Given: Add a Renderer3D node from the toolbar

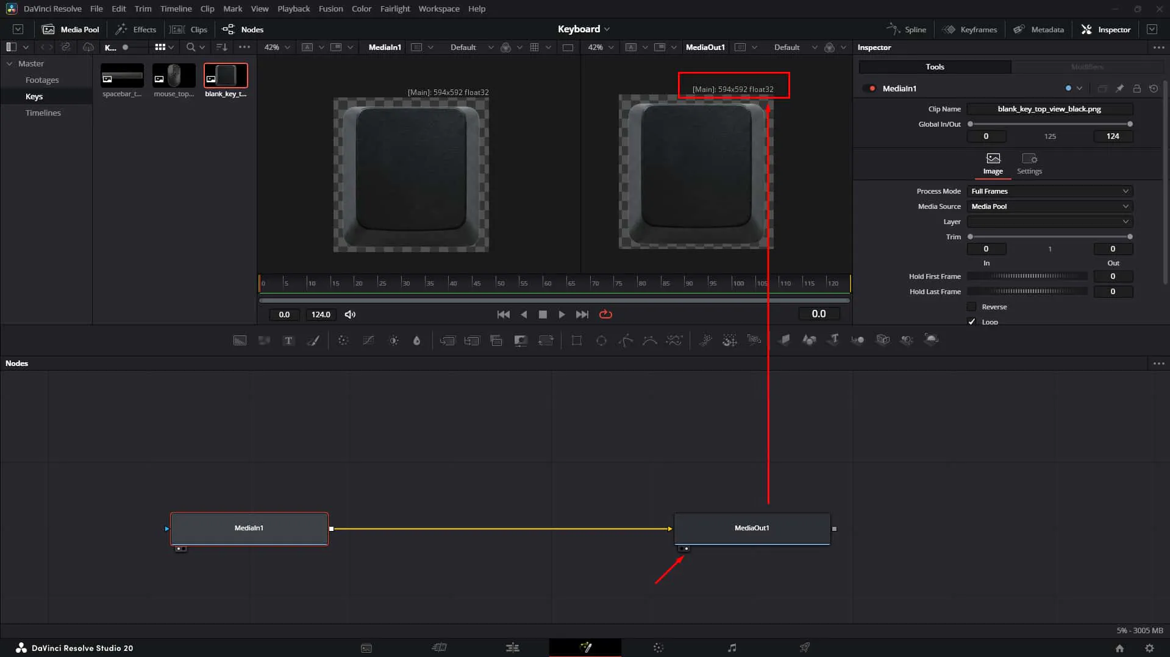Looking at the screenshot, I should tap(931, 340).
